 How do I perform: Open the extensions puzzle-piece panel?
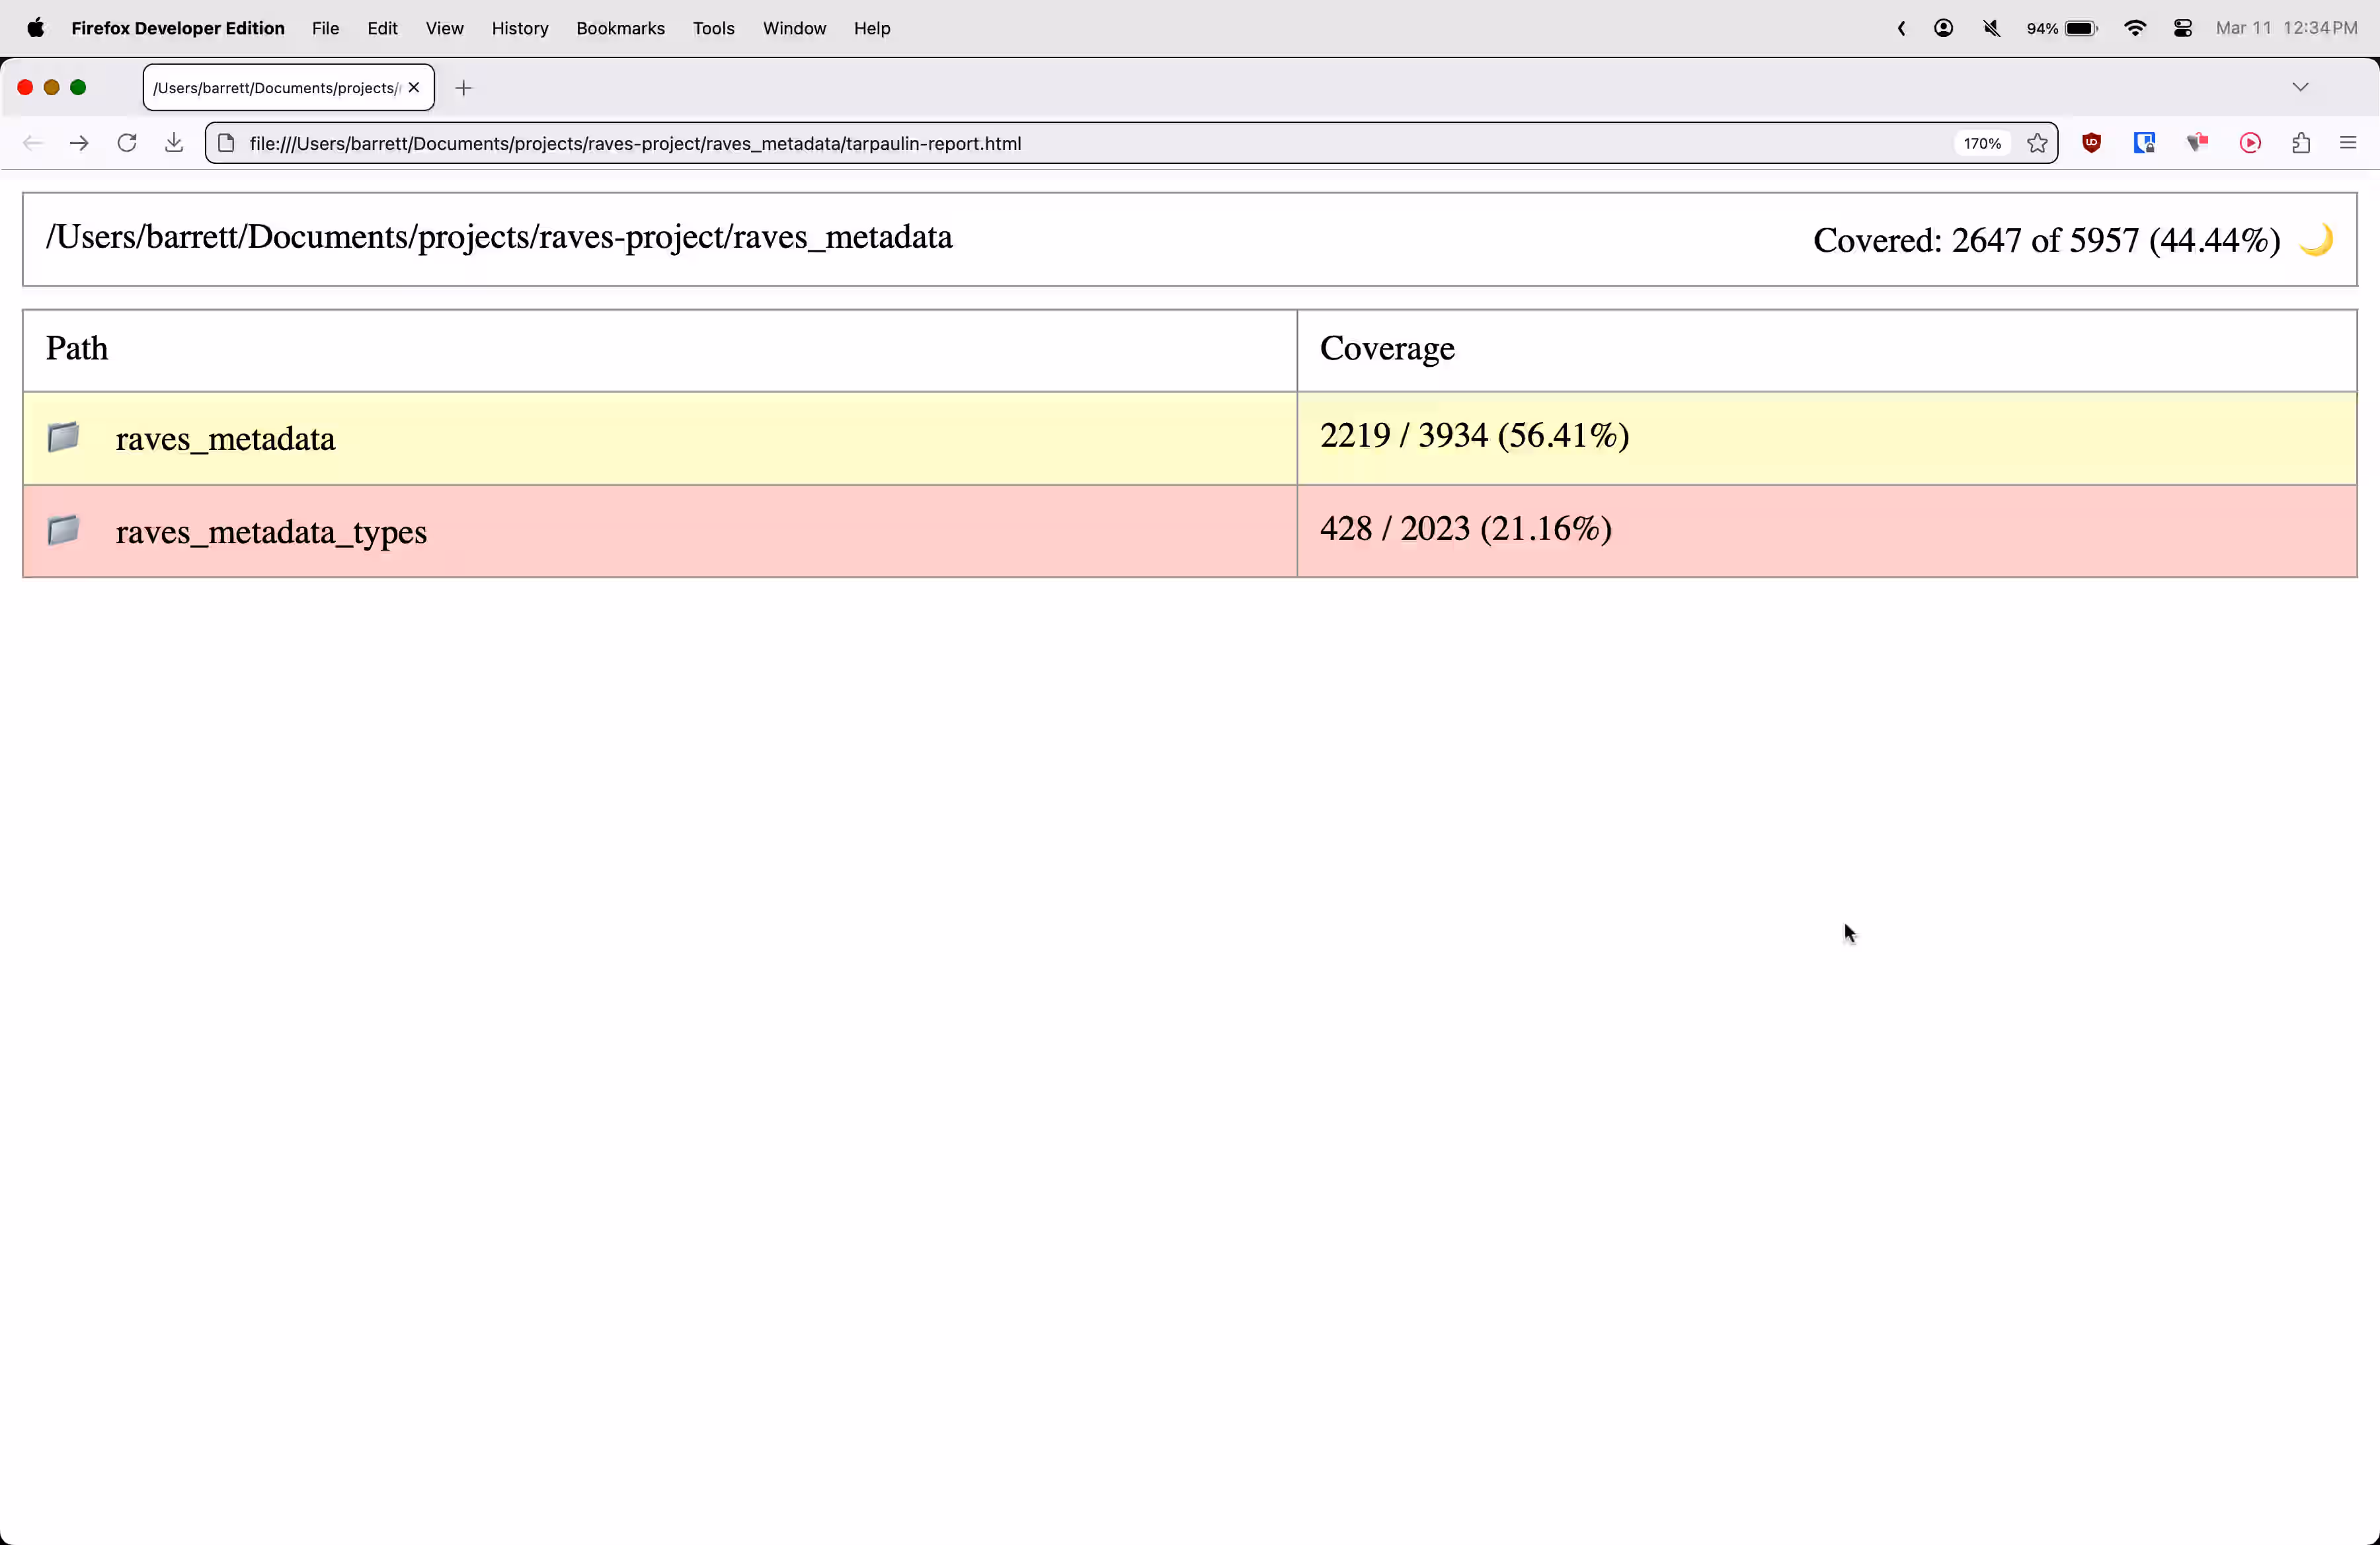tap(2300, 143)
